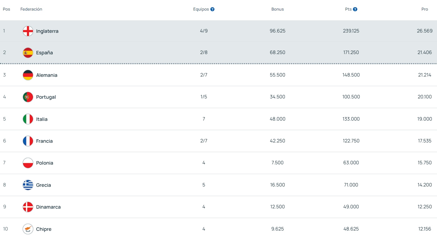The image size is (437, 238).
Task: Click the Denmark flag icon
Action: (x=28, y=207)
